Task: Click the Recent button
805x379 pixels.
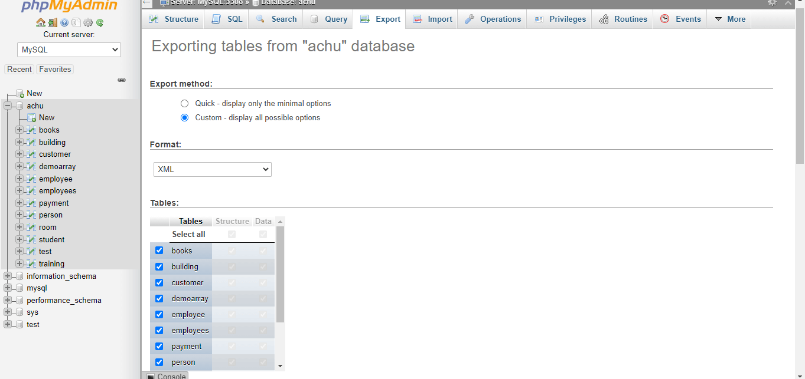Action: coord(19,69)
